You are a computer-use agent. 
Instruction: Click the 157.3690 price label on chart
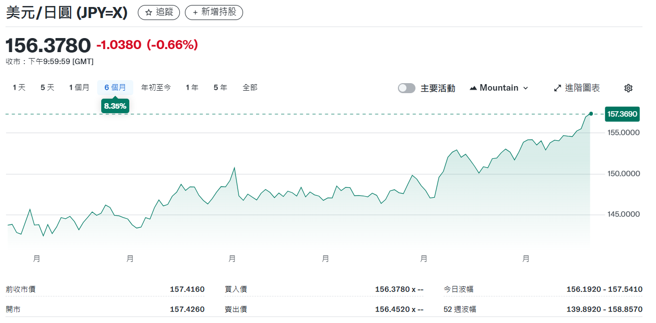pyautogui.click(x=622, y=114)
